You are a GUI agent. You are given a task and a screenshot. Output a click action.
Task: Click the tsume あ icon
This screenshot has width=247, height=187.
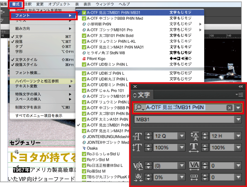[x=138, y=177]
